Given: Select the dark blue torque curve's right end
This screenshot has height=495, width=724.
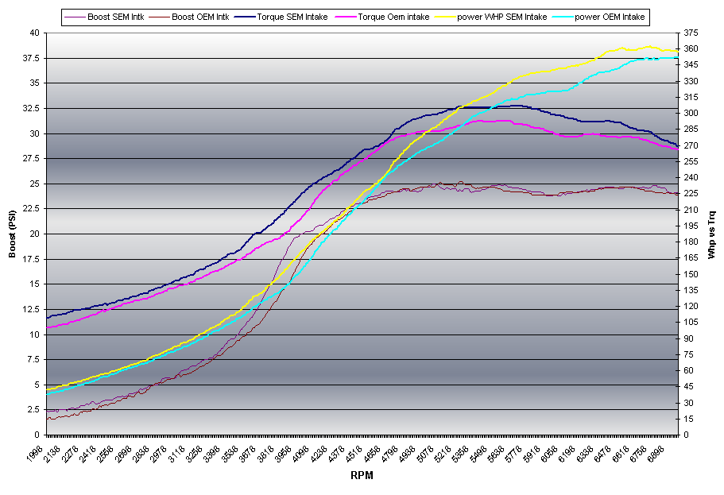Looking at the screenshot, I should click(x=676, y=145).
